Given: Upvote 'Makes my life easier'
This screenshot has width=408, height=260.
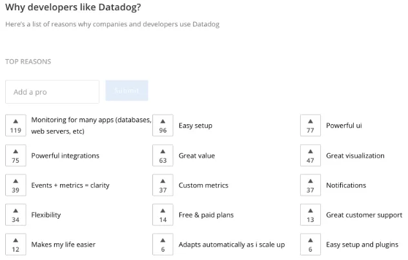Looking at the screenshot, I should 15,244.
